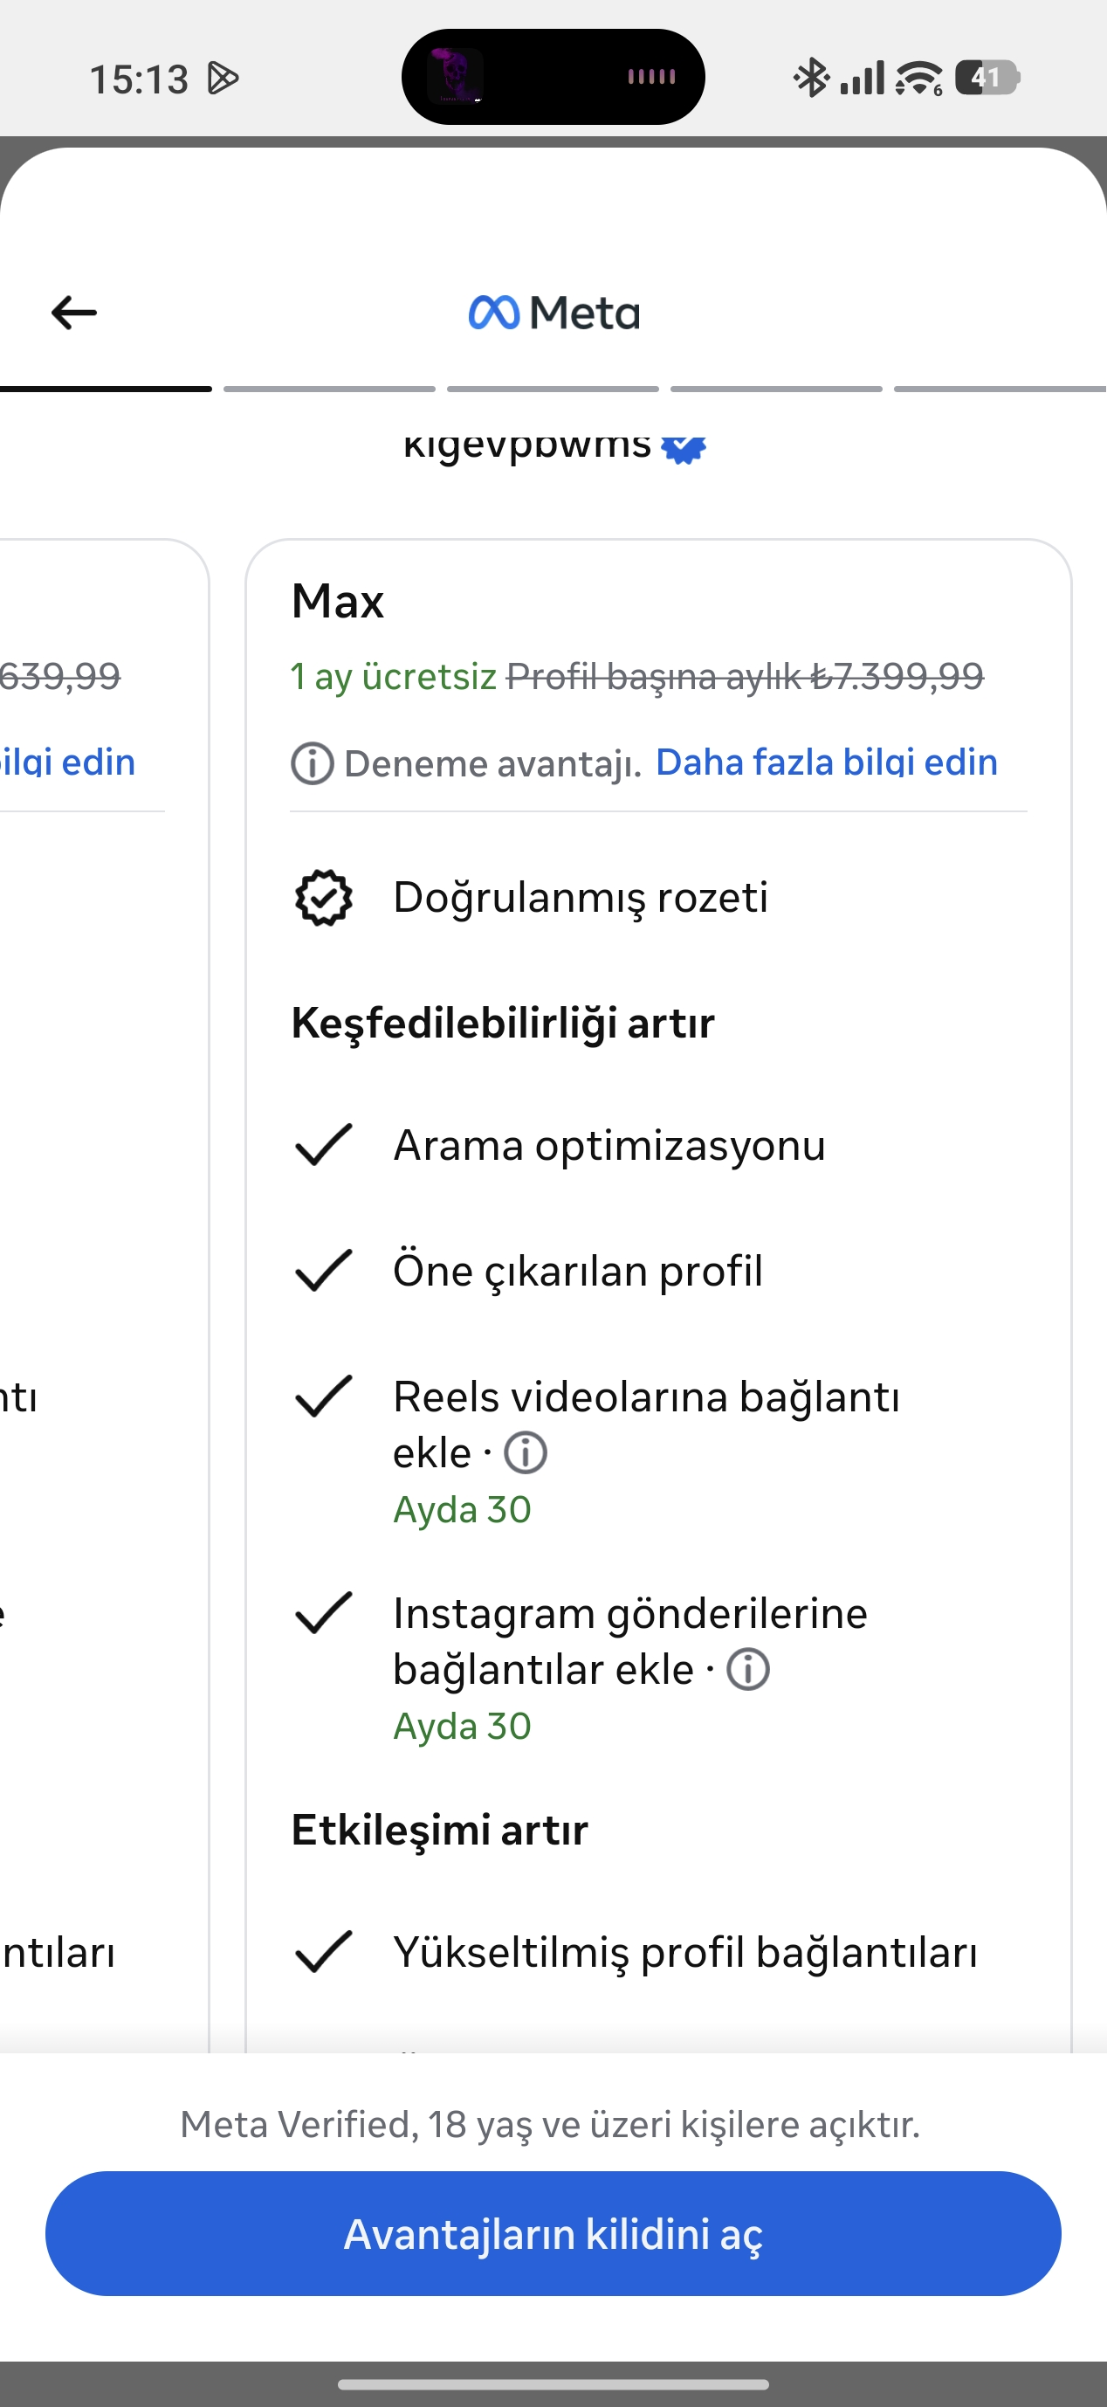Select the fourth progress step segment

(x=776, y=389)
